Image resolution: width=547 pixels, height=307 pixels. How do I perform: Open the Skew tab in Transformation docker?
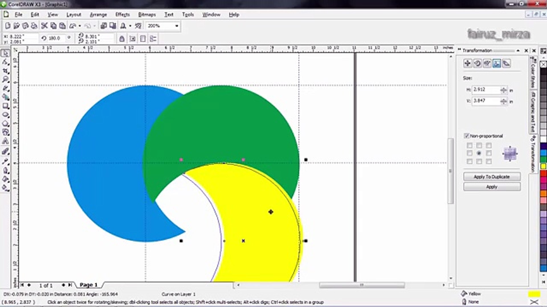[x=506, y=63]
